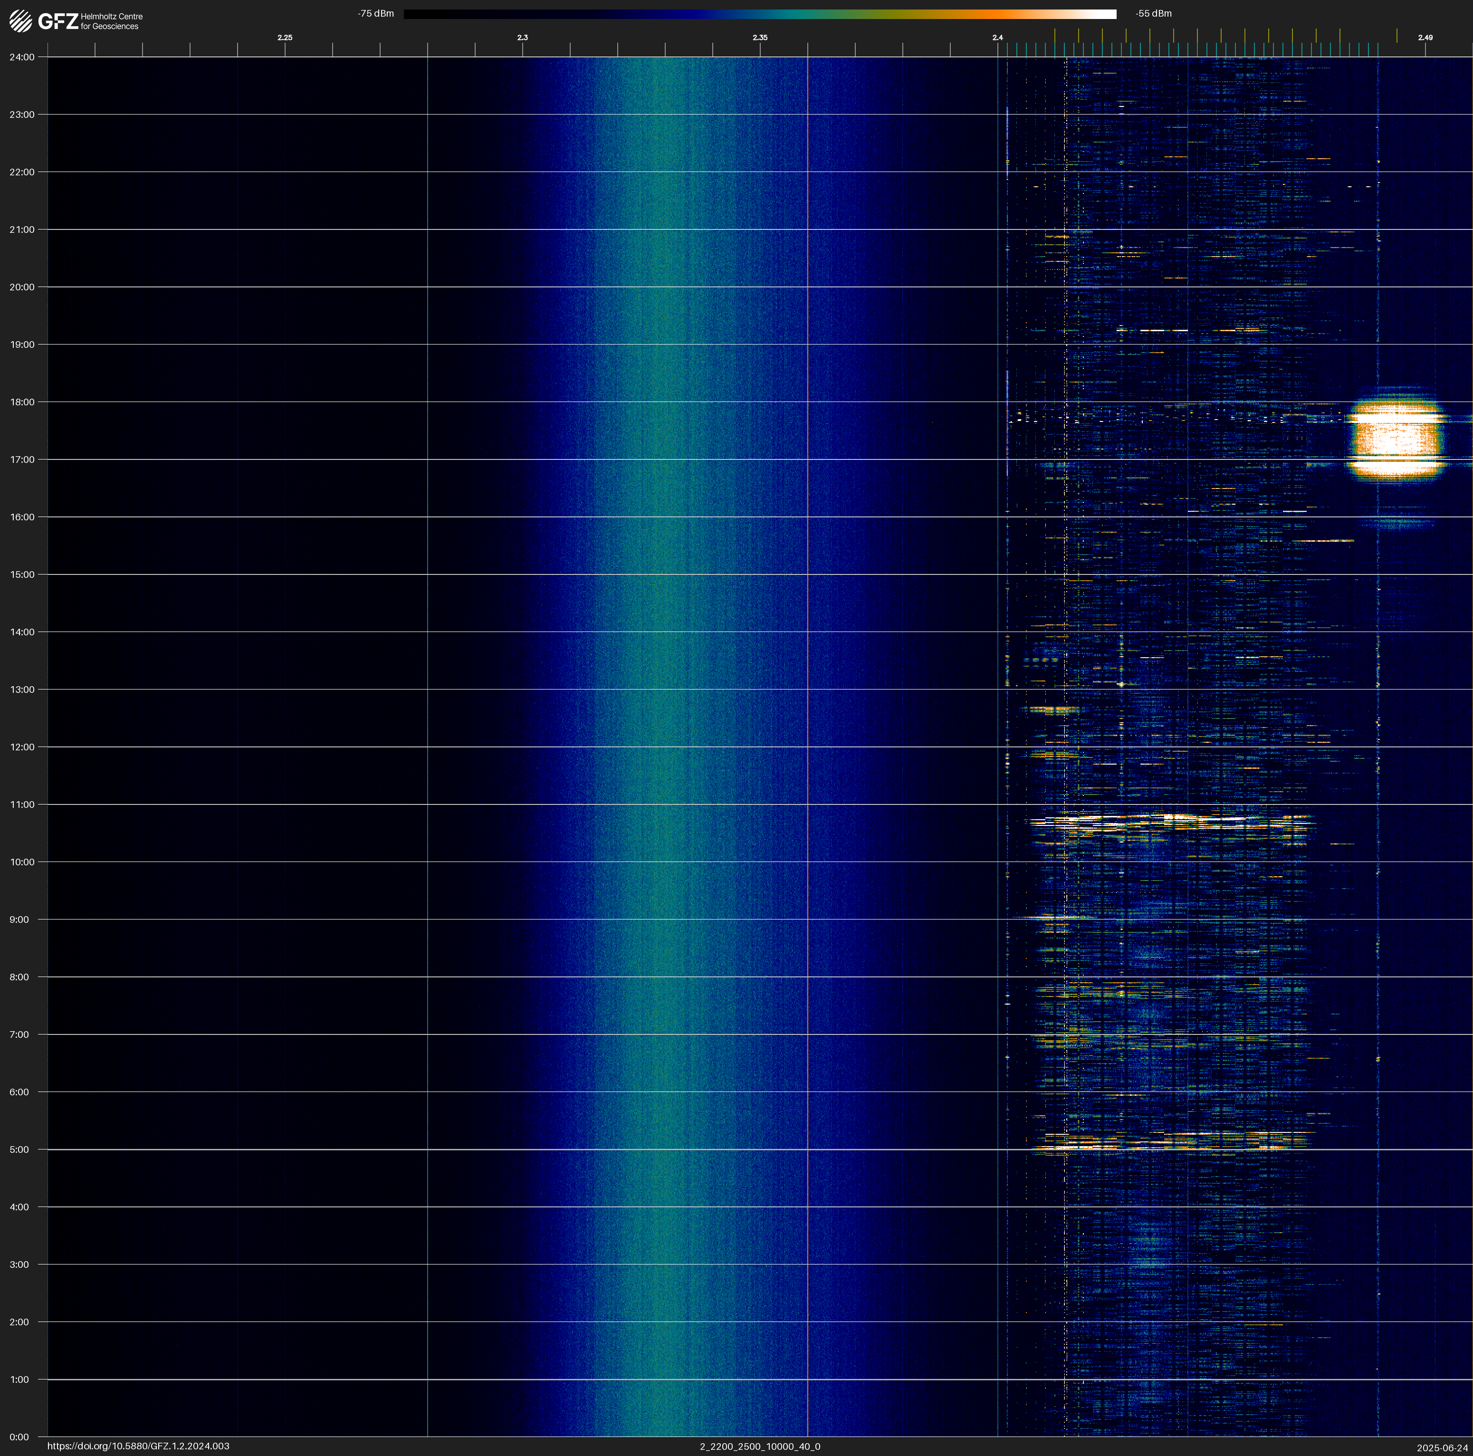Select the 2.25 frequency axis label

284,38
